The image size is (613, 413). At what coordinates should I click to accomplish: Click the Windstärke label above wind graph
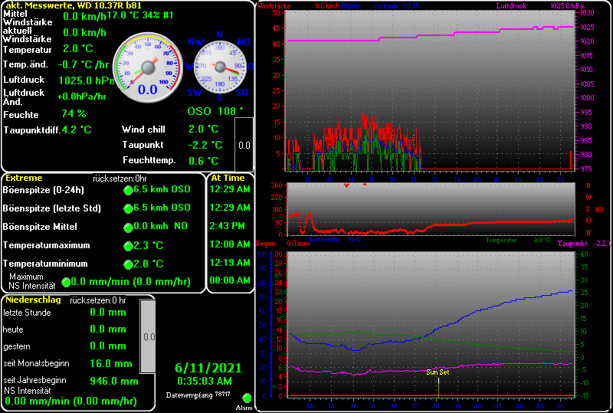(x=272, y=5)
